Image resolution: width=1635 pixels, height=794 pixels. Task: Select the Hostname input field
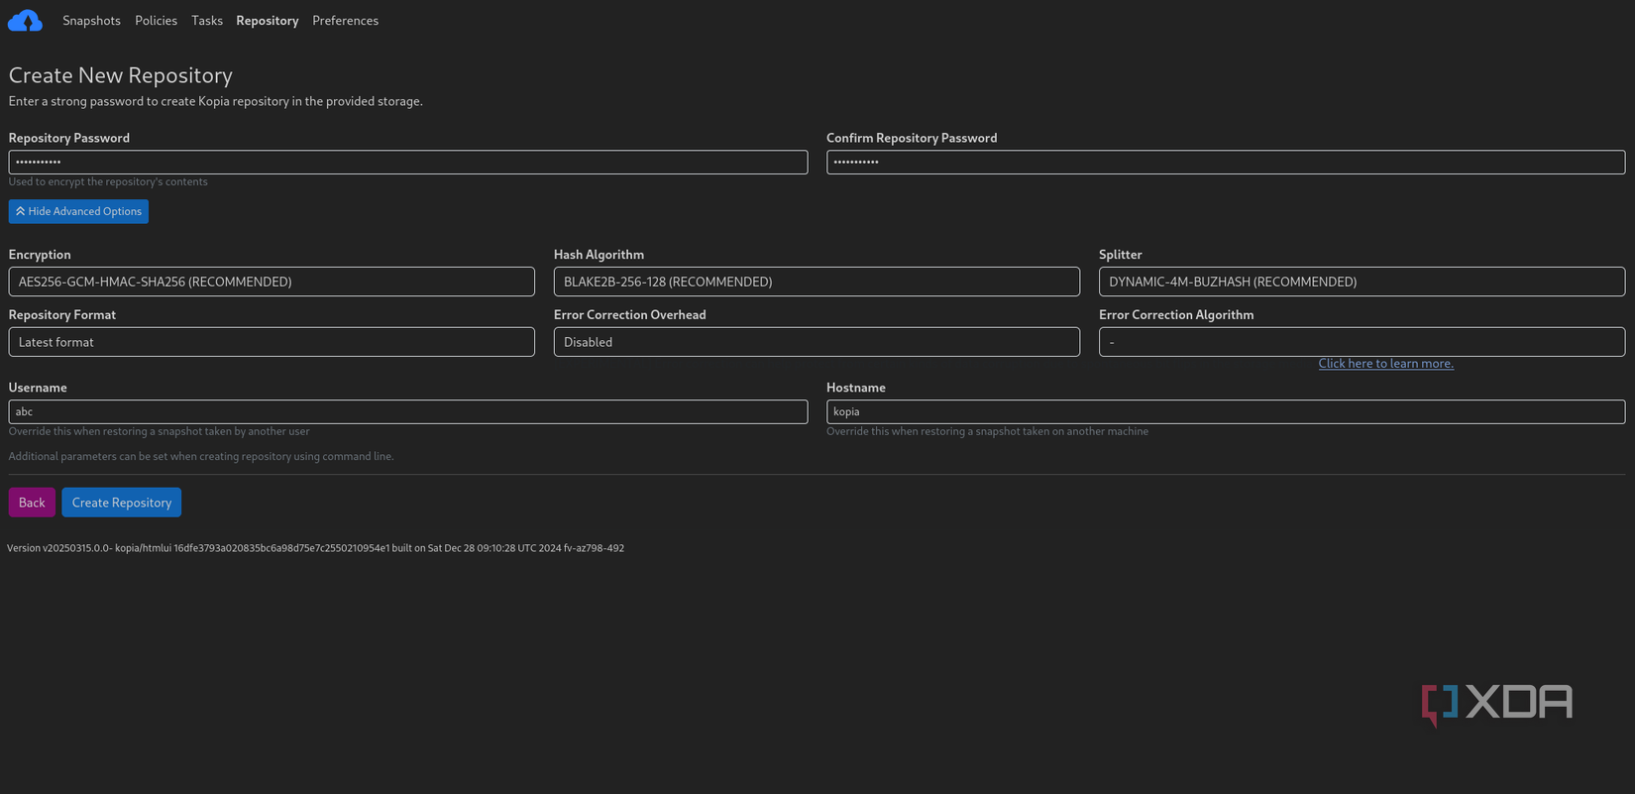(1226, 411)
